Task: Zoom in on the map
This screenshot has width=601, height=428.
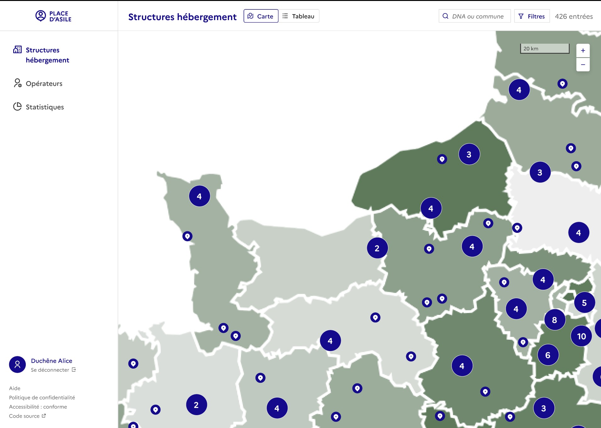Action: 583,51
